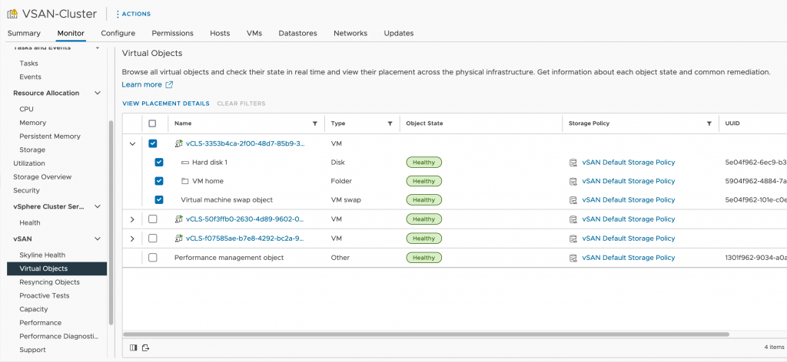Click View Placement Details
The width and height of the screenshot is (787, 362).
(x=165, y=103)
